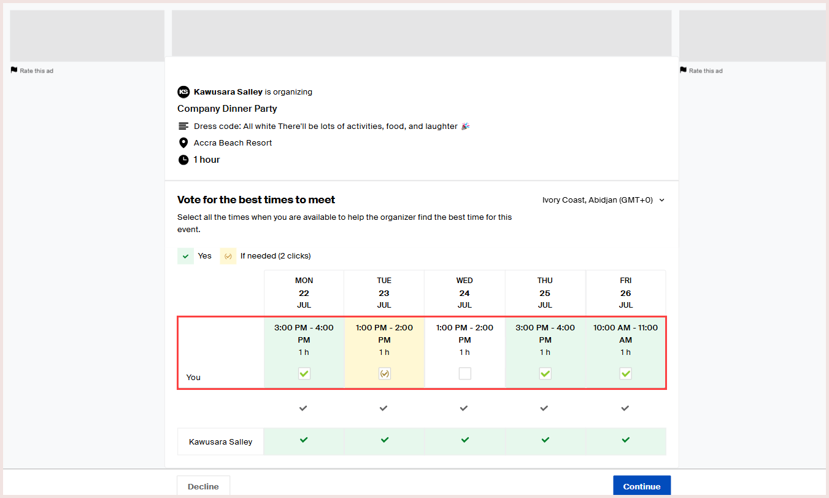
Task: Click the Kawusara Salley participant row label
Action: tap(220, 442)
